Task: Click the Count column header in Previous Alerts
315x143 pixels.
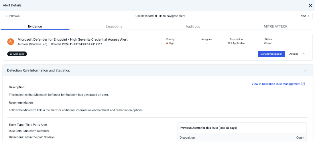Action: click(x=300, y=138)
